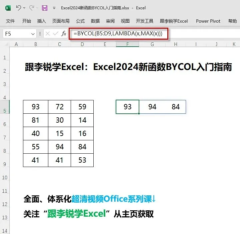The image size is (240, 234).
Task: Select column D header
Action: 82,44
